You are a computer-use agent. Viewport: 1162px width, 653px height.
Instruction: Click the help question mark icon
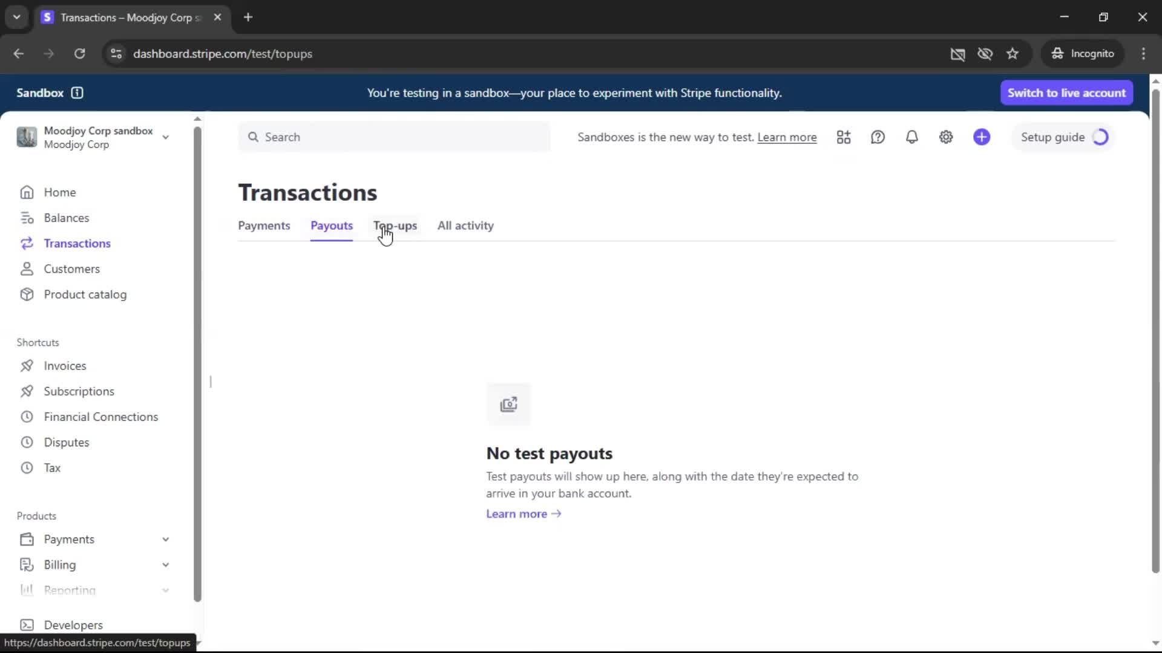878,137
